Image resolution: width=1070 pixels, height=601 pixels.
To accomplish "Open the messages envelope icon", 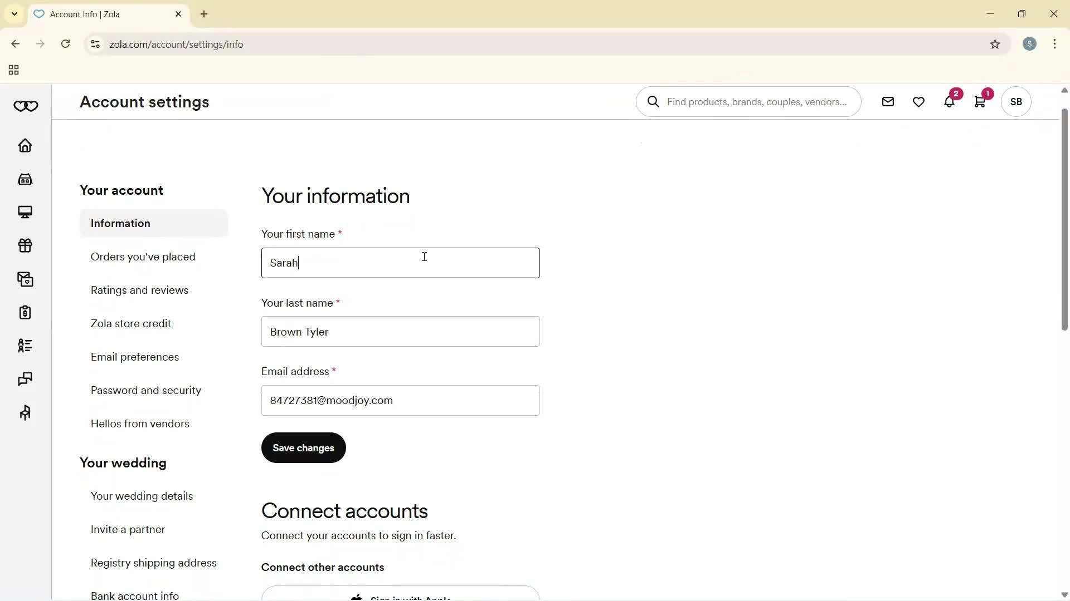I will pyautogui.click(x=888, y=101).
